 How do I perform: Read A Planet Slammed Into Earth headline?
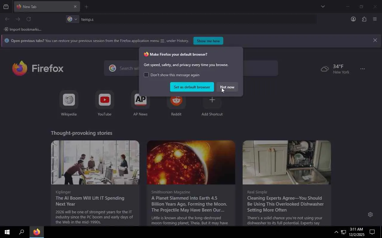(189, 204)
